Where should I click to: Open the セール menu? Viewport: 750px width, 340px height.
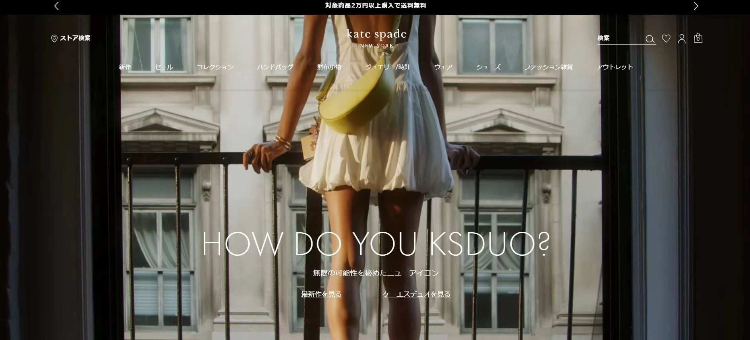[164, 67]
